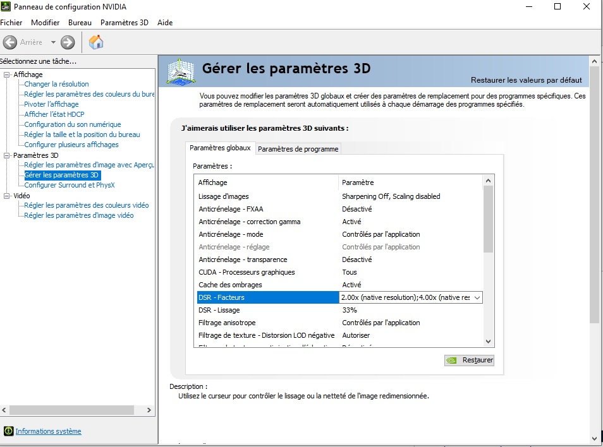Open Afficher l'état HDCP
The width and height of the screenshot is (603, 447).
54,114
